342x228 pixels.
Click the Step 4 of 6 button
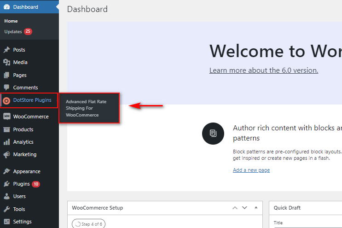[x=88, y=224]
